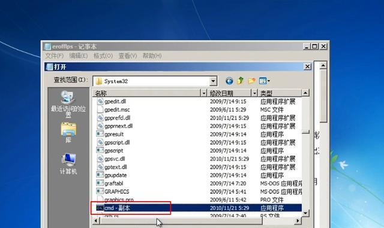The width and height of the screenshot is (384, 228).
Task: Open the 格式(O) menu
Action: (x=103, y=56)
